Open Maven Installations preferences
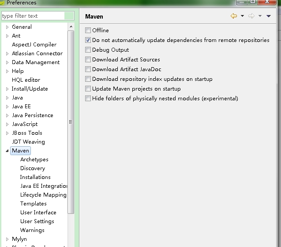Image resolution: width=281 pixels, height=247 pixels. pyautogui.click(x=35, y=177)
